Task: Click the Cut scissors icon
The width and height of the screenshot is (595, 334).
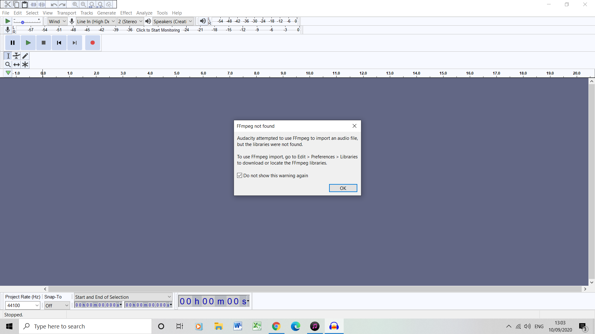Action: click(x=8, y=4)
